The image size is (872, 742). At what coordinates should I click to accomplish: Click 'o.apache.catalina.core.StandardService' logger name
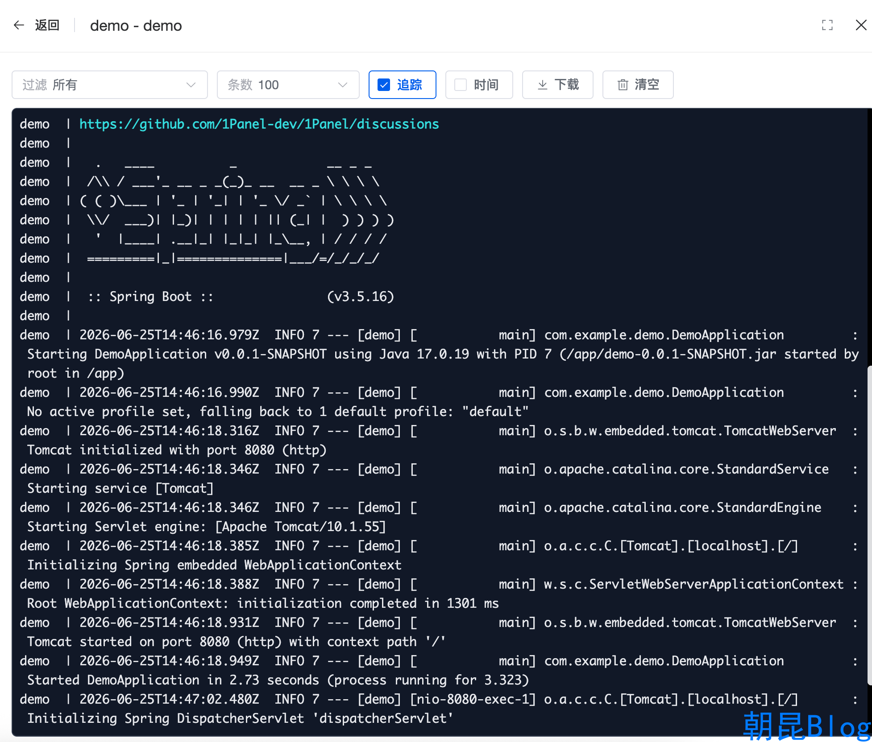click(686, 469)
